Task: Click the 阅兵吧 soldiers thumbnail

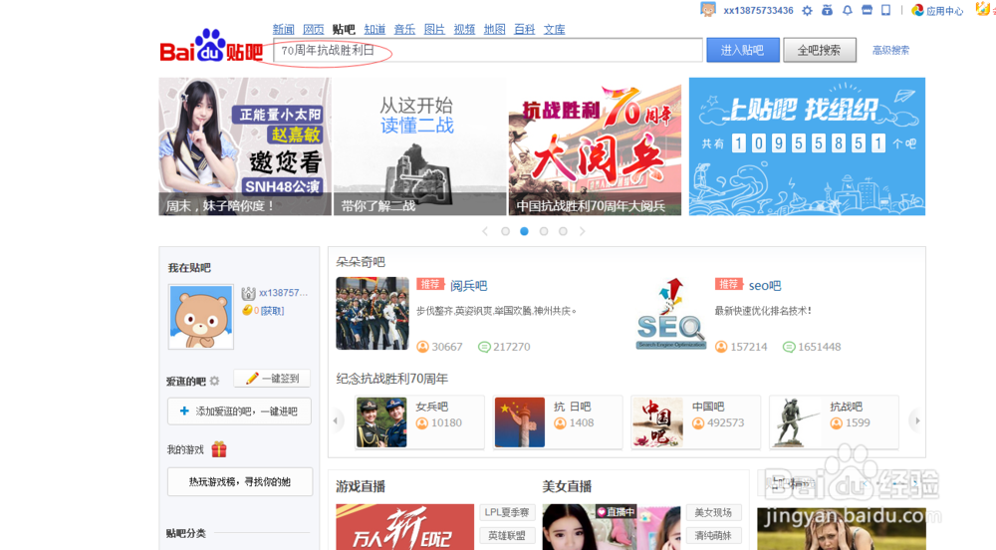Action: pyautogui.click(x=373, y=313)
